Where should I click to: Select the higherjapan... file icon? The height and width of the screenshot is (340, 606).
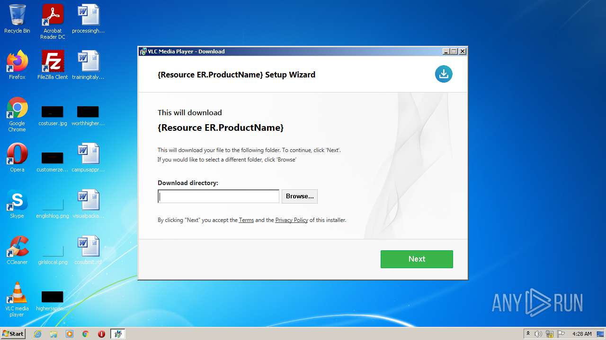coord(53,300)
